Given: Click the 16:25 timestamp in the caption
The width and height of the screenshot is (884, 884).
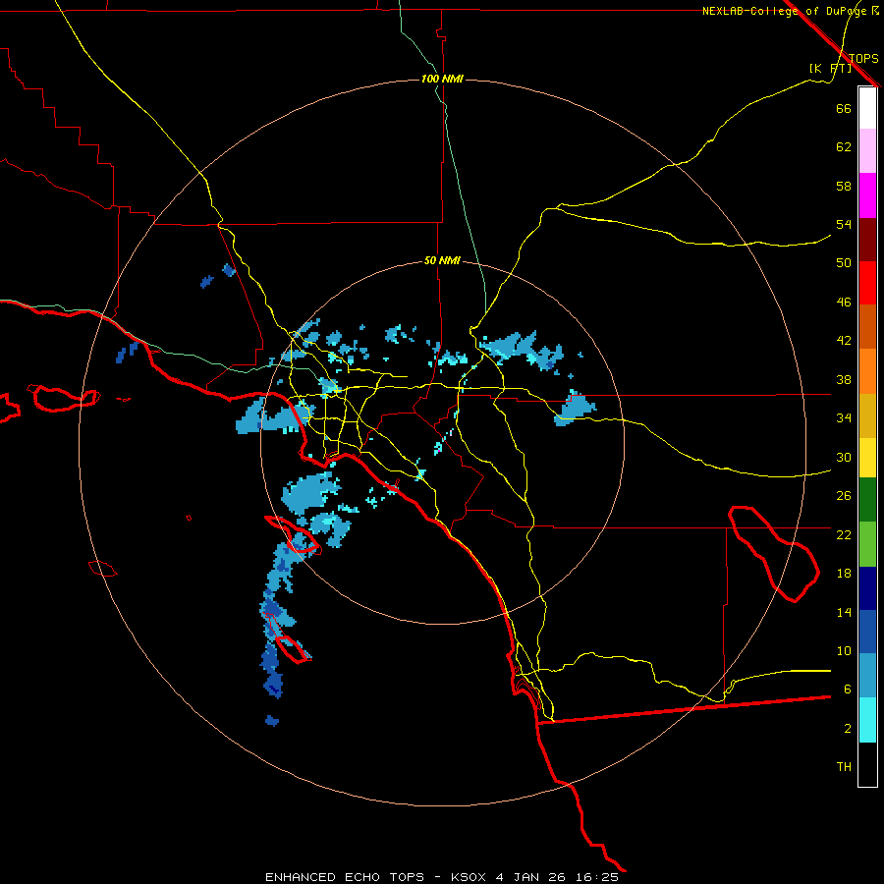Looking at the screenshot, I should pyautogui.click(x=597, y=877).
